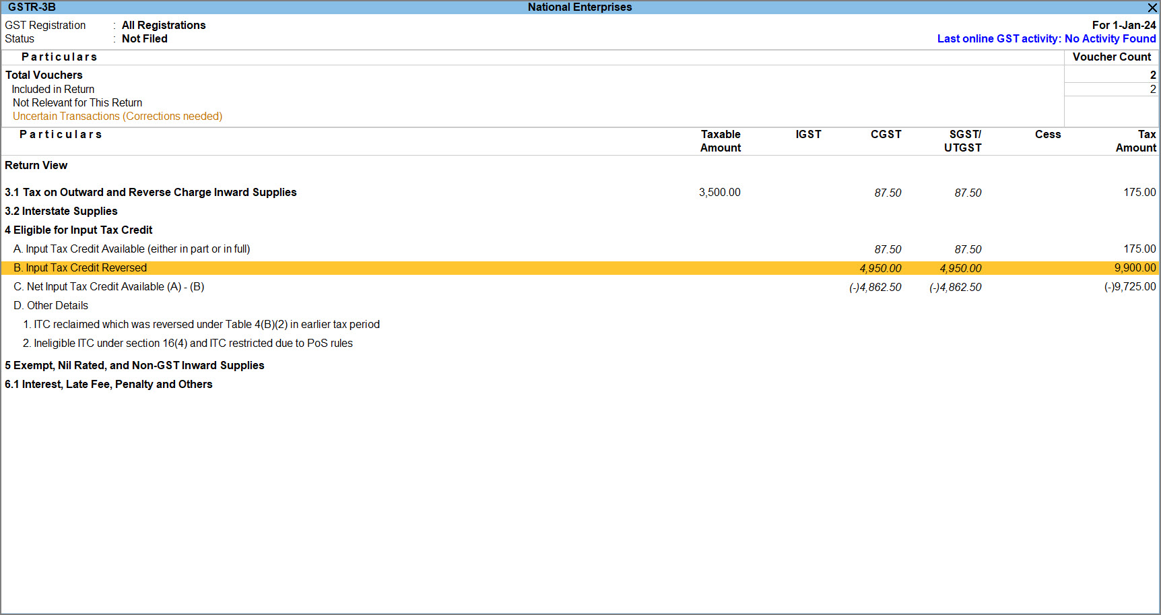The image size is (1161, 615).
Task: Click the For 1-Jan-24 period label
Action: coord(1123,25)
